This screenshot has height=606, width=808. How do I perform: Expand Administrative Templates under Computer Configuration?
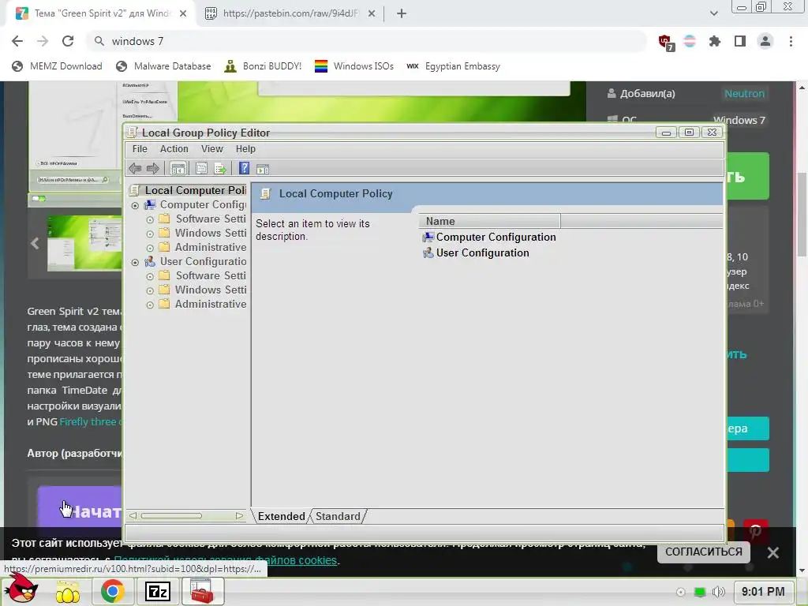[150, 248]
